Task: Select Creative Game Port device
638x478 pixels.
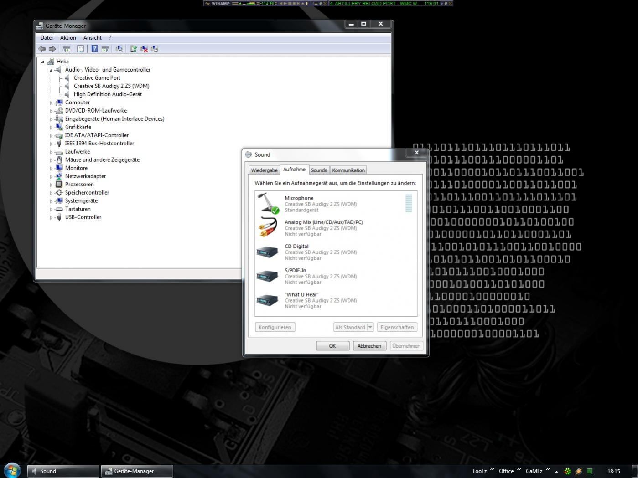Action: (x=97, y=78)
